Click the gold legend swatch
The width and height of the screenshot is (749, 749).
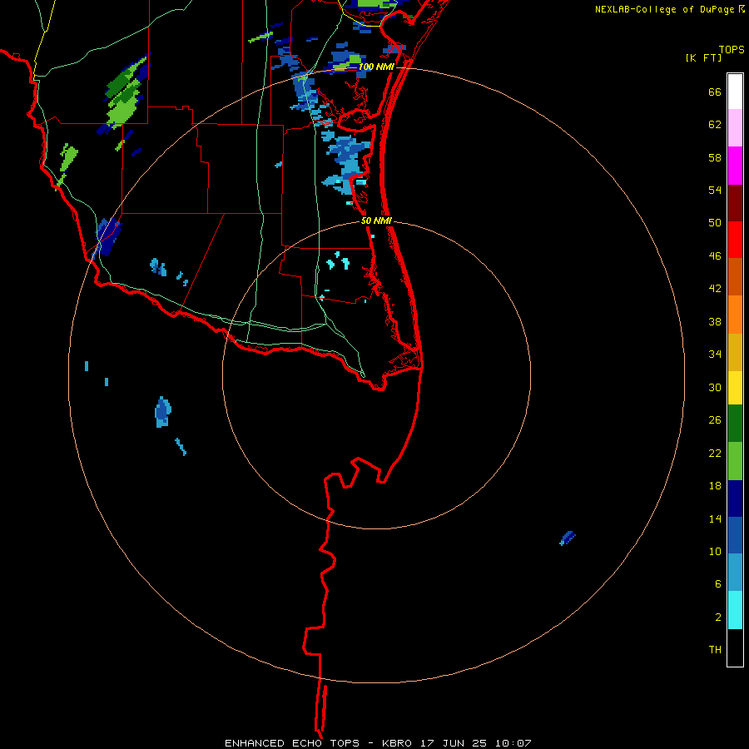pos(735,352)
